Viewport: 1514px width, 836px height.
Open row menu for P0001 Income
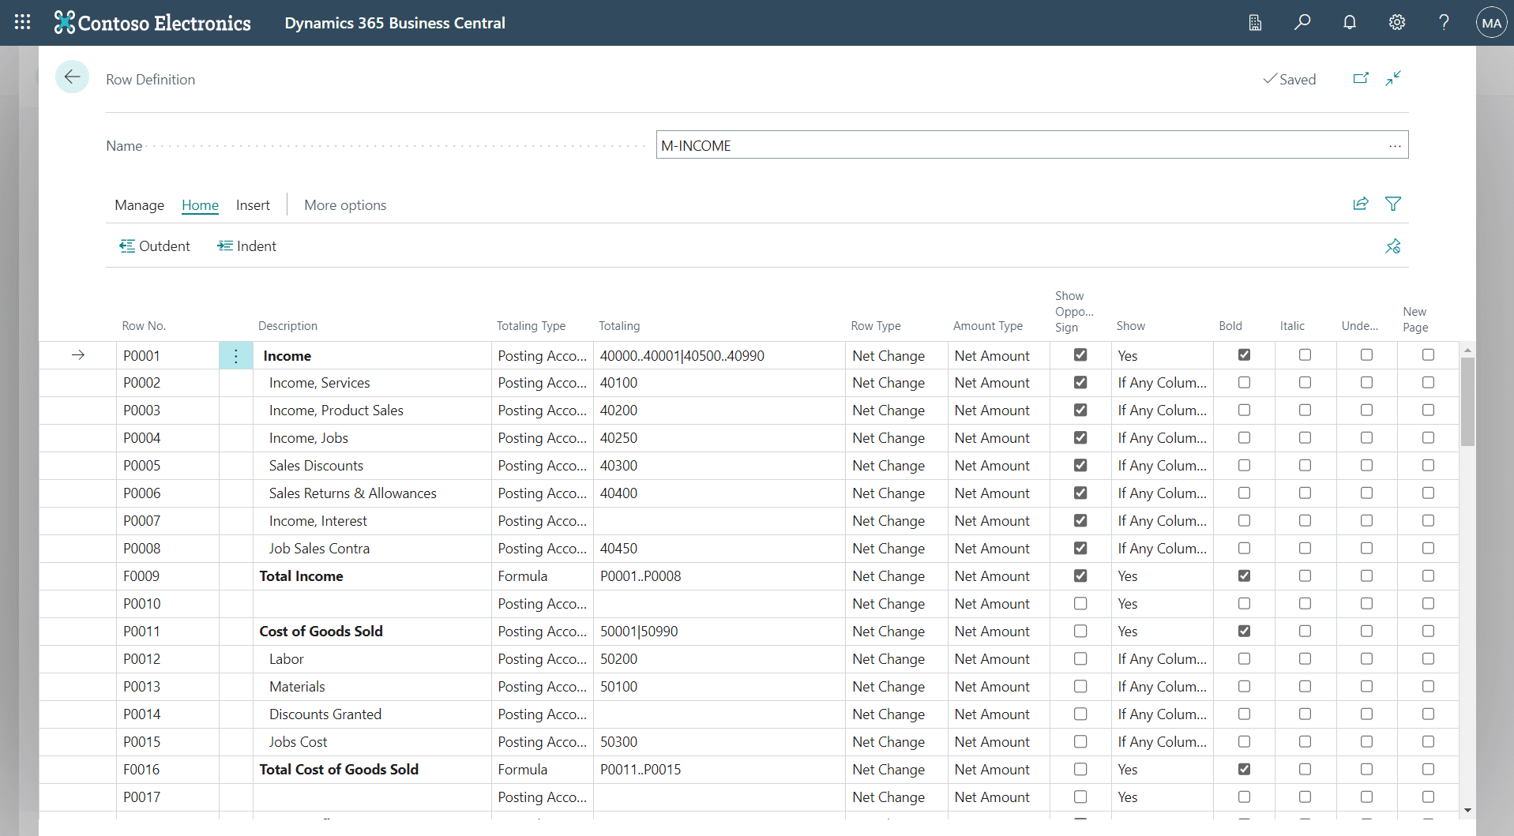click(x=236, y=356)
